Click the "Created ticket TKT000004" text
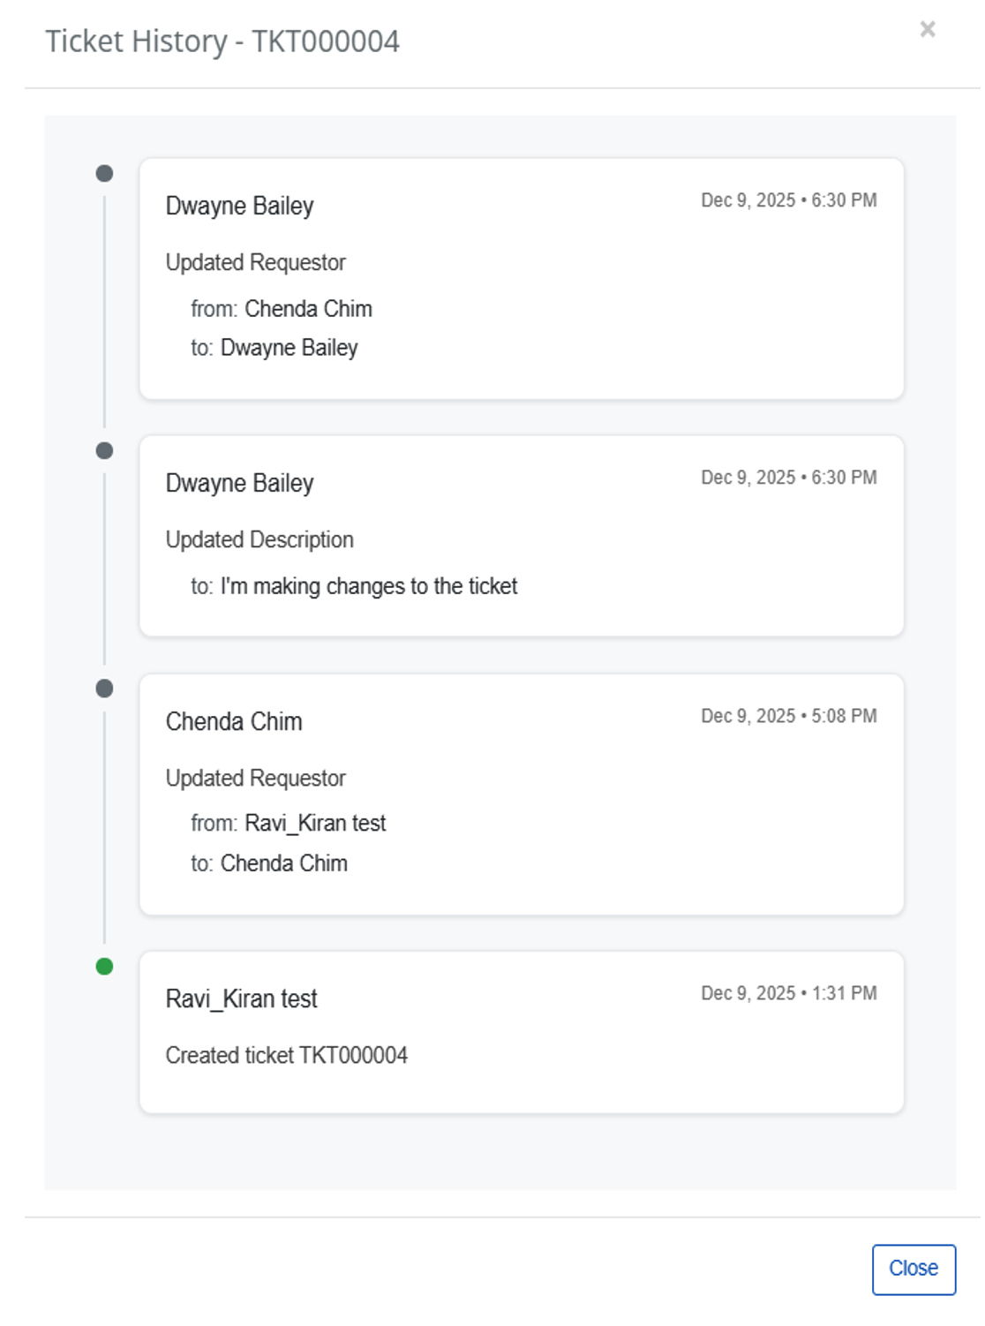This screenshot has height=1326, width=985. click(x=286, y=1055)
